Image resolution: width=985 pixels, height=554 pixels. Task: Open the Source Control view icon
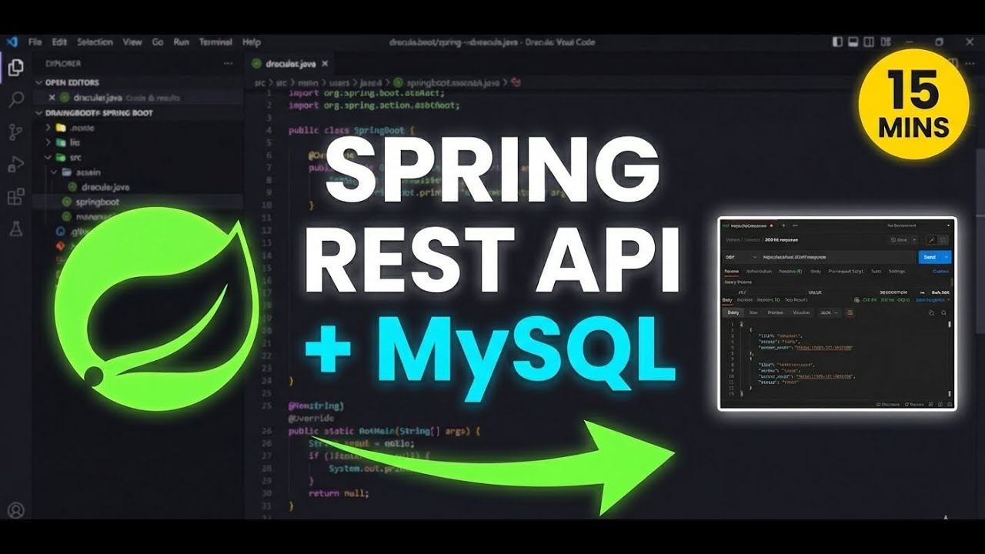(15, 132)
